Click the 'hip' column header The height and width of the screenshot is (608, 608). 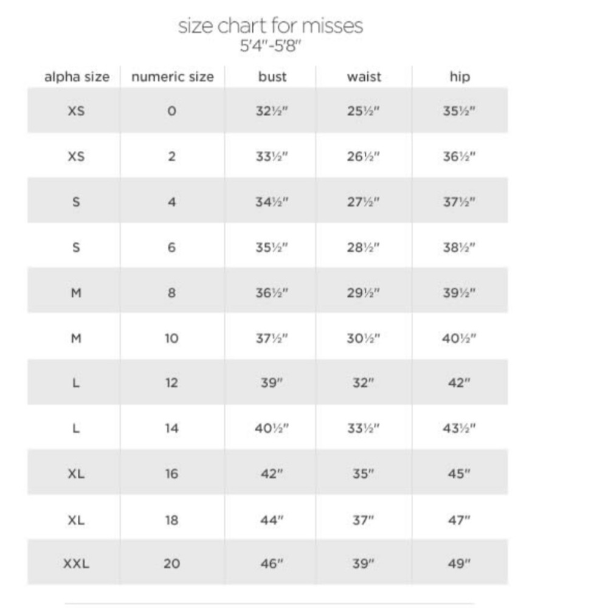[x=460, y=77]
